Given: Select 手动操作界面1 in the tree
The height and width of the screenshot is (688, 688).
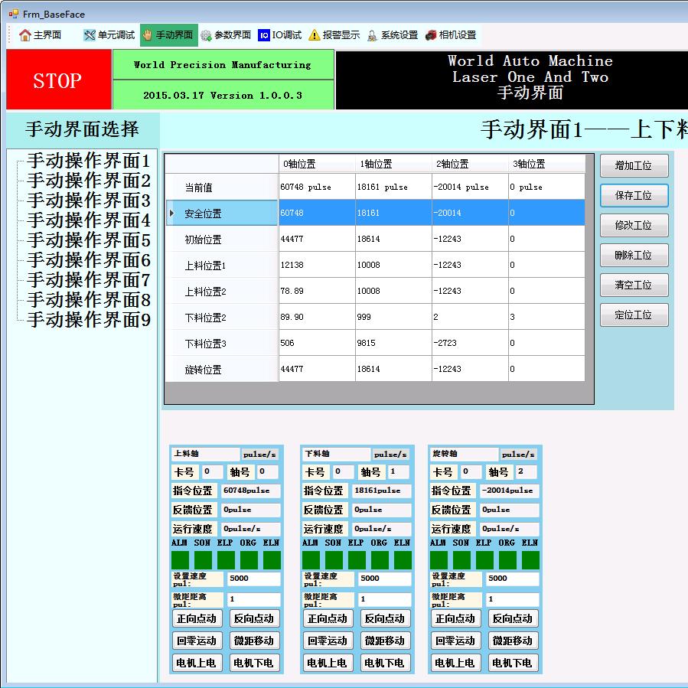Looking at the screenshot, I should pos(89,161).
